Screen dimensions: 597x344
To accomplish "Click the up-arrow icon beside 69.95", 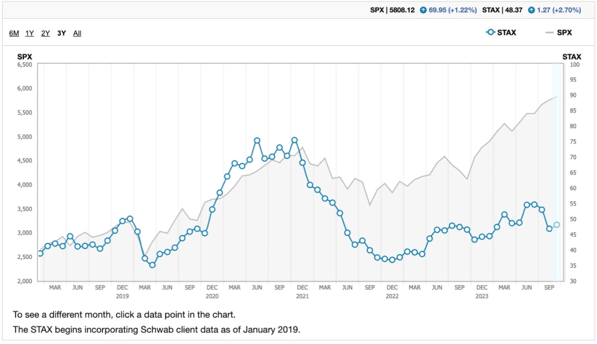I will pyautogui.click(x=423, y=10).
